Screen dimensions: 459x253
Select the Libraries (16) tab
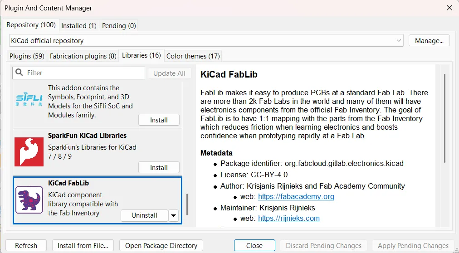[142, 55]
